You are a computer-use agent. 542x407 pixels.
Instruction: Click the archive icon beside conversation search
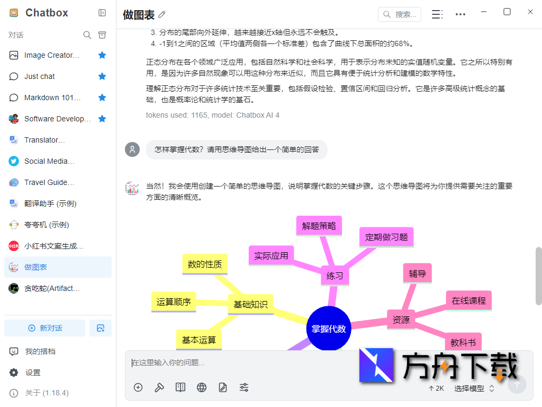pos(102,34)
